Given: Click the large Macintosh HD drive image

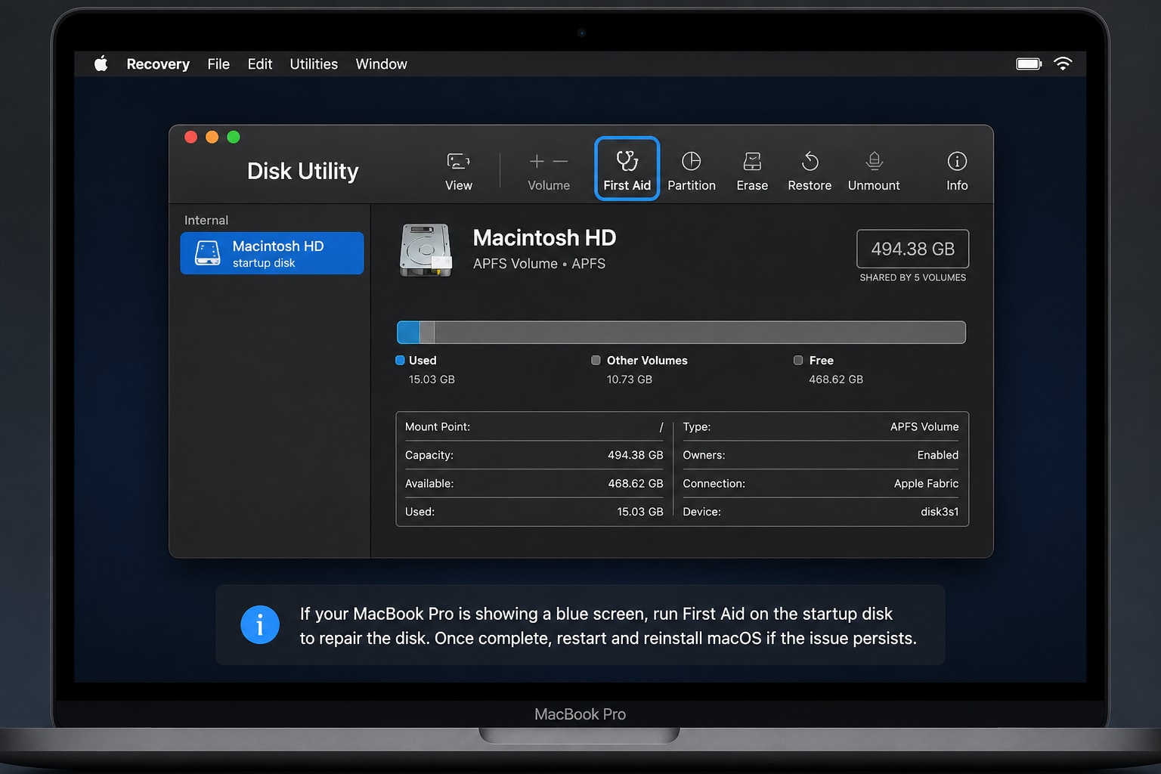Looking at the screenshot, I should coord(426,249).
